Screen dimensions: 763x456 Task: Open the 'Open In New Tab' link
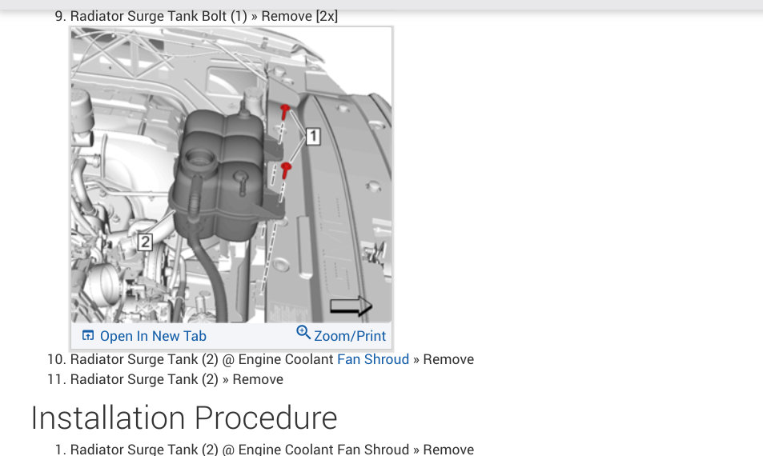point(153,336)
